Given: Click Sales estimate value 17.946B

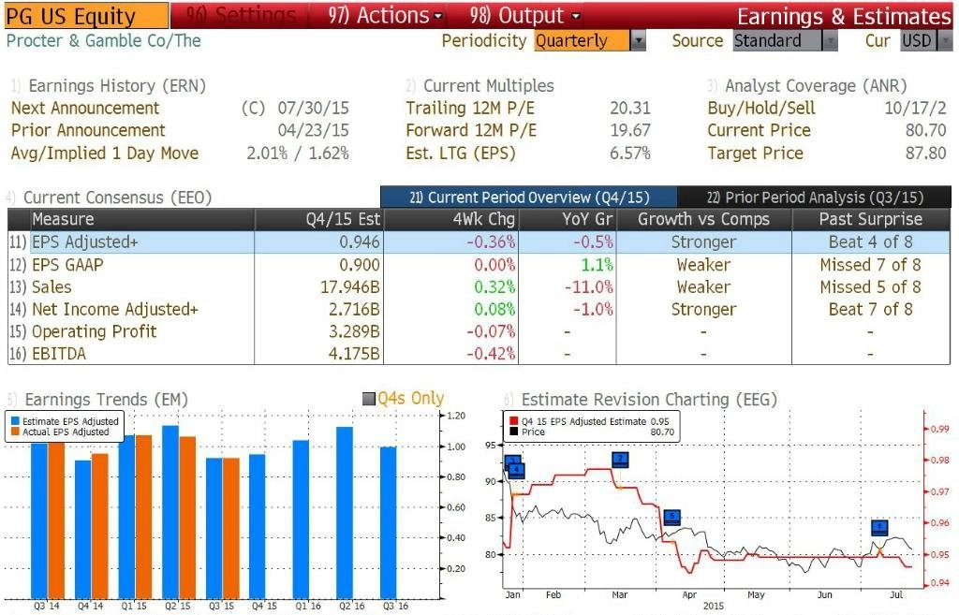Looking at the screenshot, I should point(350,286).
